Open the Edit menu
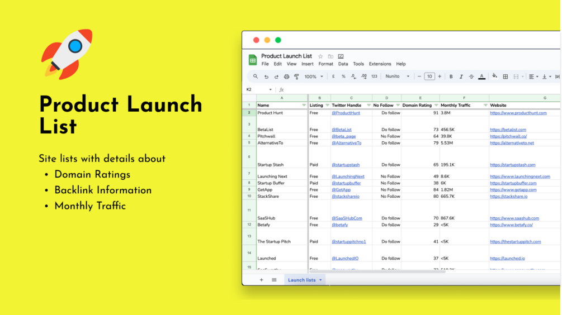562x315 pixels. 278,64
